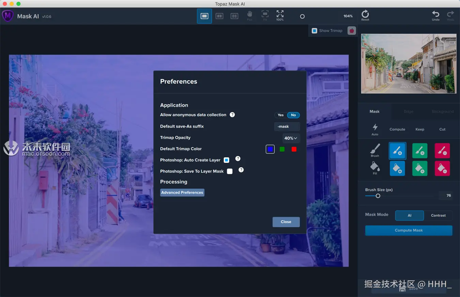
Task: Click the brush circle preview icon
Action: point(302,16)
